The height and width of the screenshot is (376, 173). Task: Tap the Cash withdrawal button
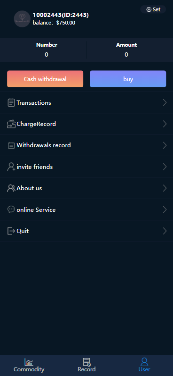[45, 79]
